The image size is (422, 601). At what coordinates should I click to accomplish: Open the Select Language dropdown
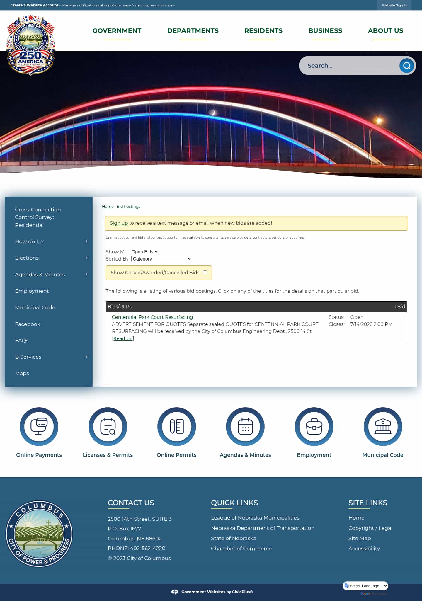pyautogui.click(x=365, y=586)
